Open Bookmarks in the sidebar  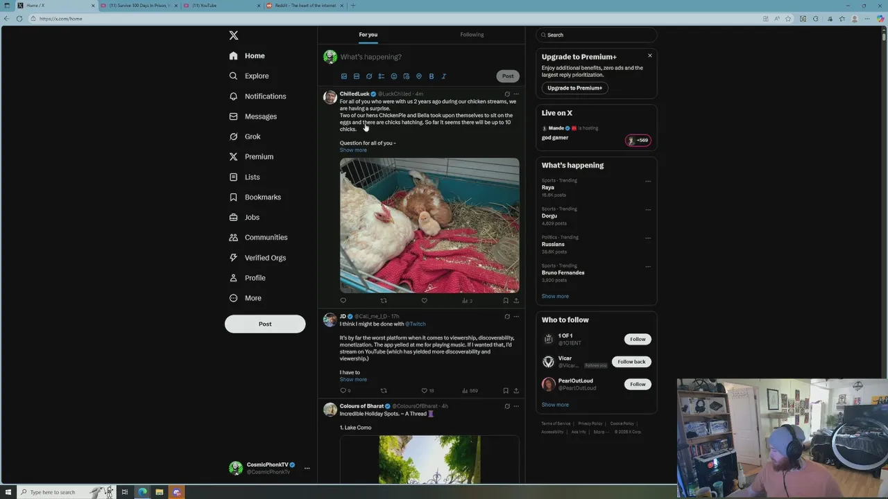click(255, 198)
